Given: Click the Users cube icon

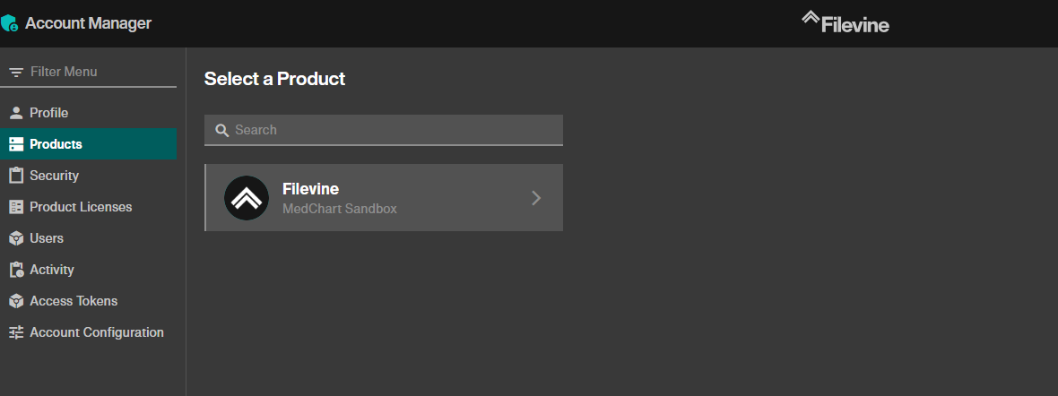Looking at the screenshot, I should (16, 238).
